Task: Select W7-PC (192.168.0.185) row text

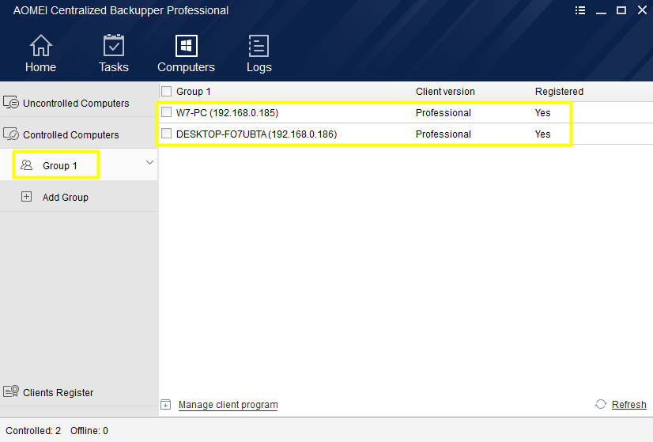Action: tap(228, 113)
